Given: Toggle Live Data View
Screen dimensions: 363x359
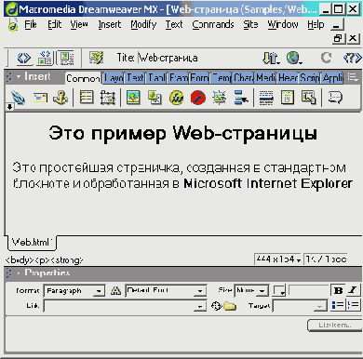Looking at the screenshot, I should [97, 58].
